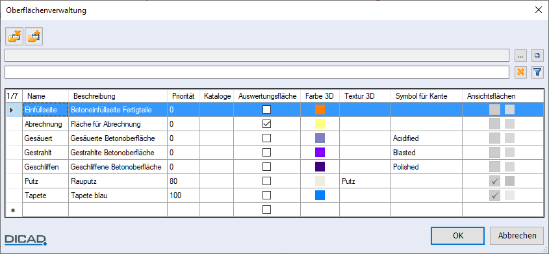Click the orange Farbe 3D swatch
The width and height of the screenshot is (549, 254).
point(320,110)
